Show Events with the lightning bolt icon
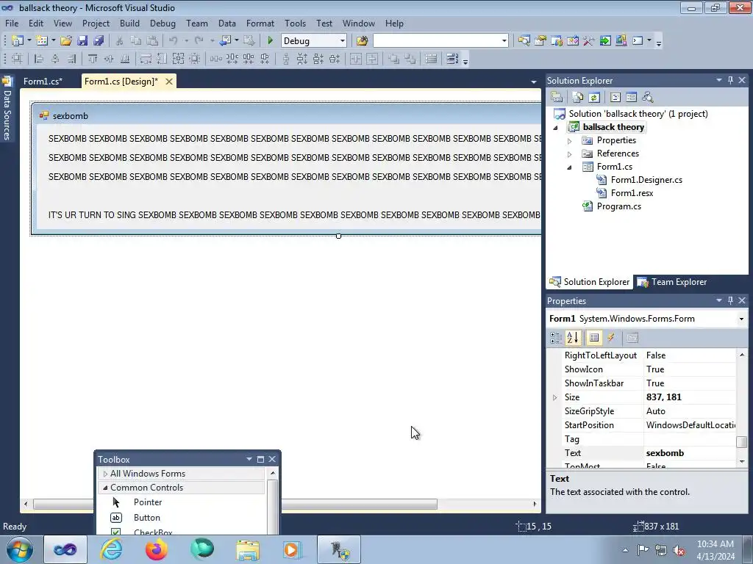753x564 pixels. coord(611,338)
